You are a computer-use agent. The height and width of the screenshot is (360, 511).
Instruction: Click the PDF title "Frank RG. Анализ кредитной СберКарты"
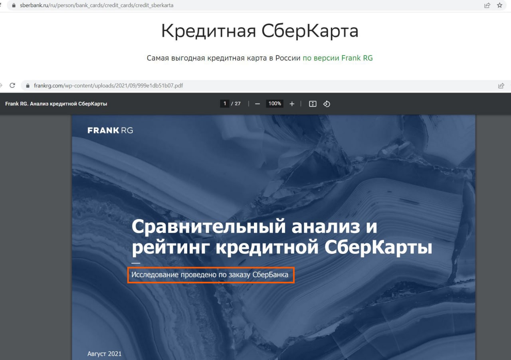(56, 104)
